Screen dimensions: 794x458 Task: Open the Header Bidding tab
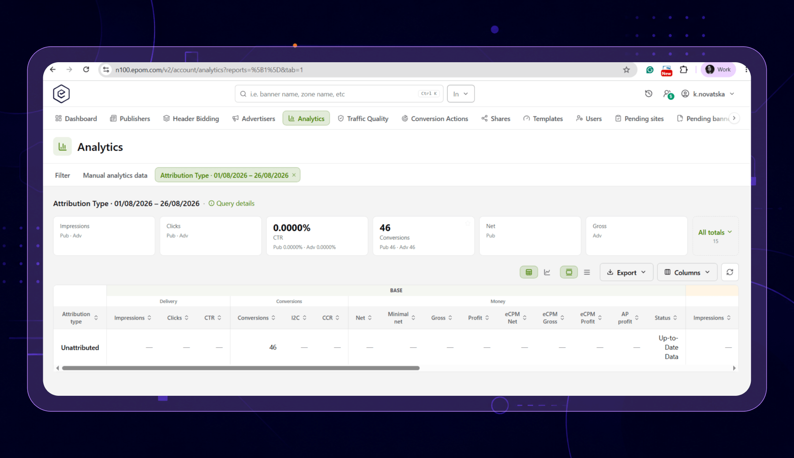click(191, 119)
